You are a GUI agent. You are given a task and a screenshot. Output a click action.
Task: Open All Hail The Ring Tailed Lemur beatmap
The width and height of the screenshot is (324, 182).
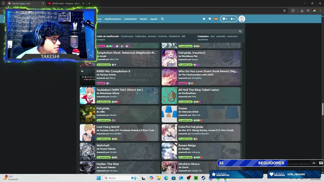(x=199, y=90)
